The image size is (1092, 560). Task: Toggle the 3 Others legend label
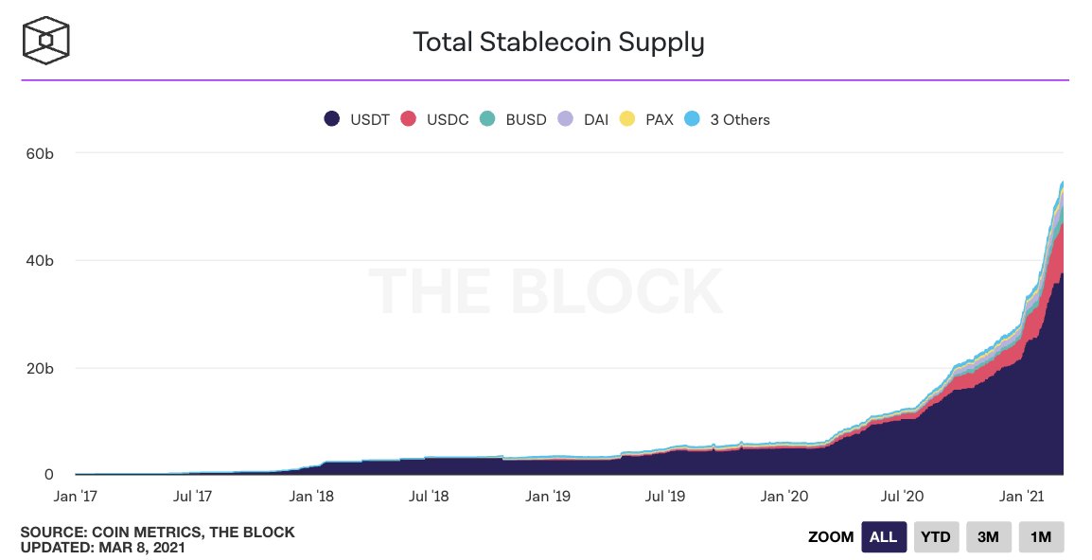(740, 120)
